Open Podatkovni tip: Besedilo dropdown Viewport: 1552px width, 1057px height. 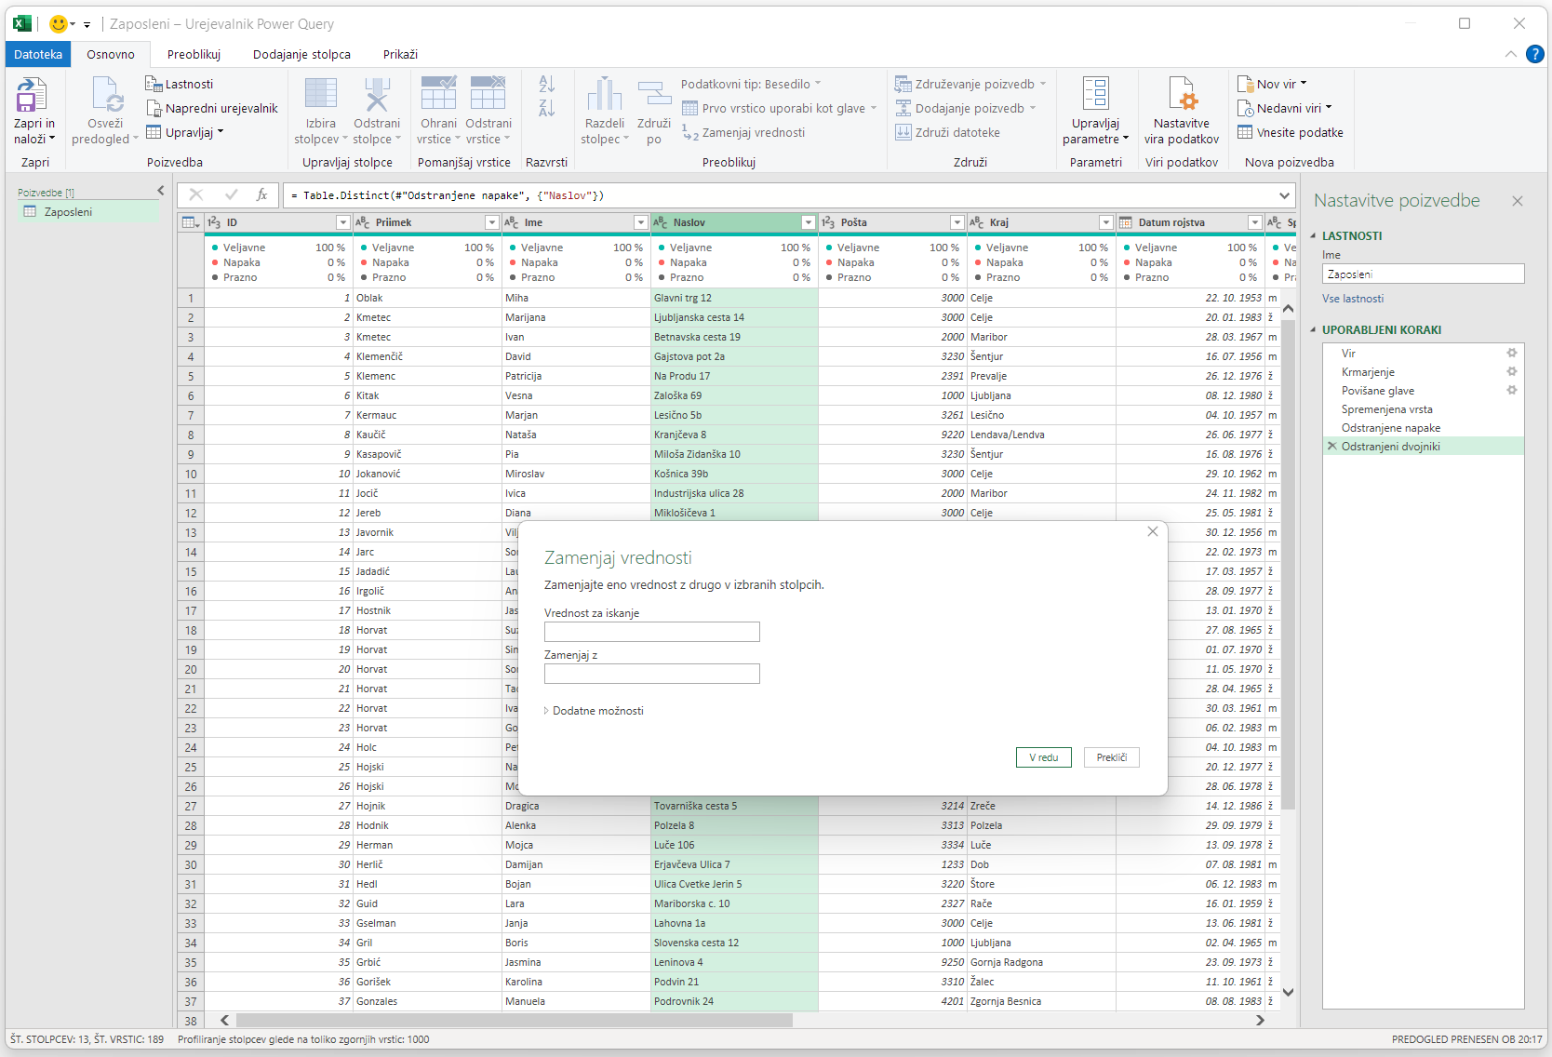(751, 84)
